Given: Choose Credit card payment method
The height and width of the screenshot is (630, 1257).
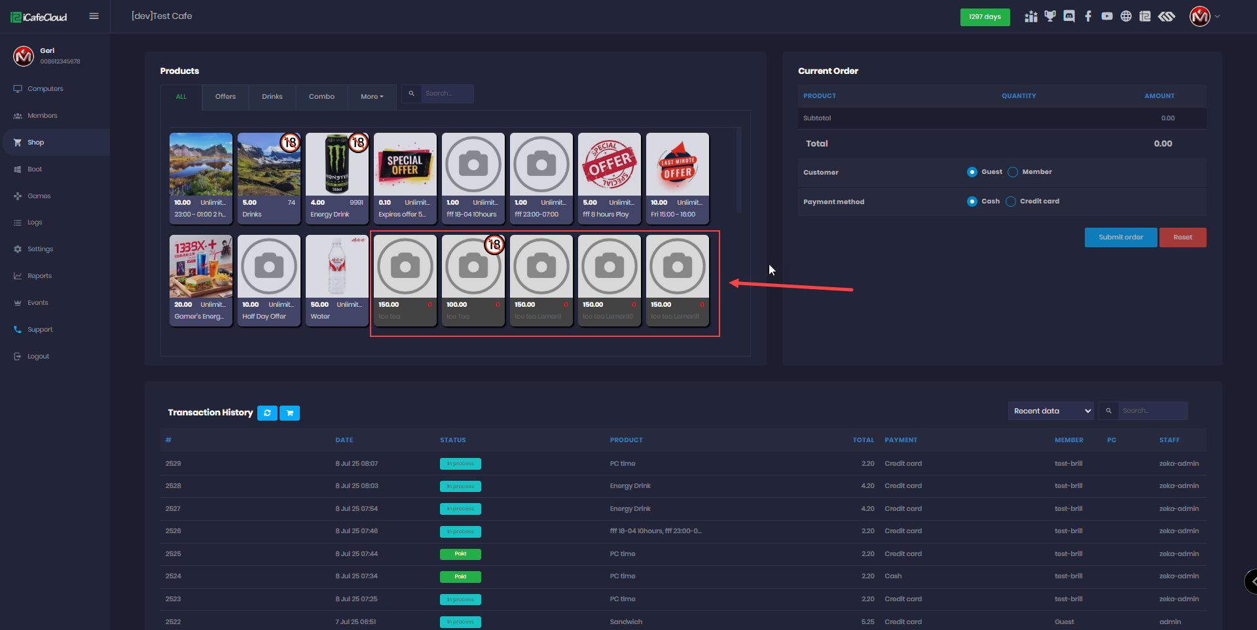Looking at the screenshot, I should coord(1011,201).
